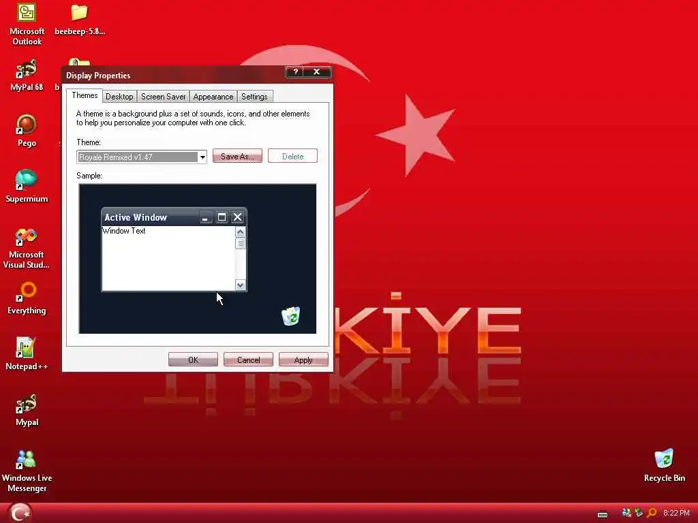Switch to the Desktop tab
This screenshot has width=698, height=523.
[x=119, y=97]
